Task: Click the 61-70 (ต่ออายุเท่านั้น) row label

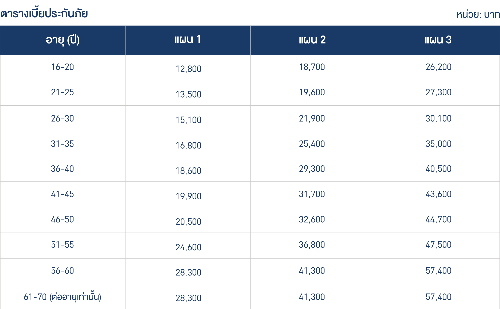Action: [x=63, y=297]
